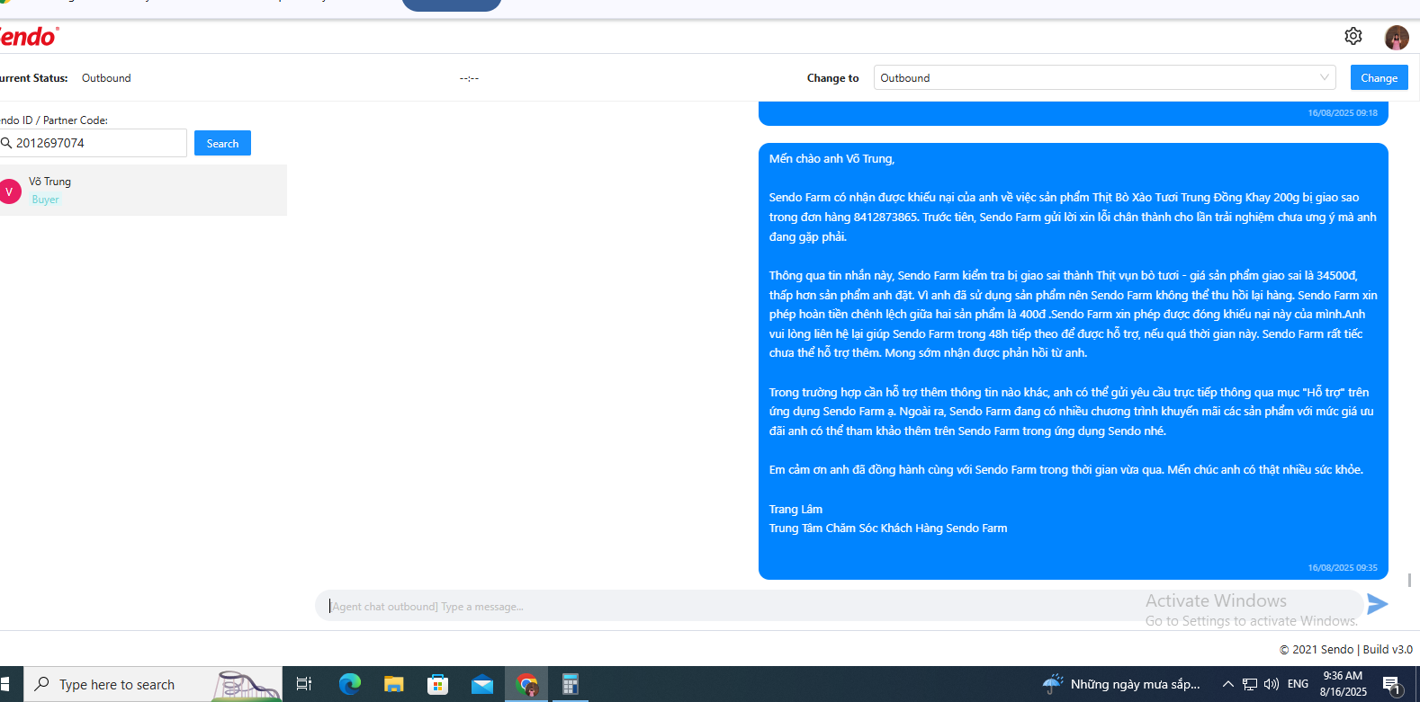This screenshot has width=1420, height=702.
Task: Open Calculator from taskbar
Action: 570,684
